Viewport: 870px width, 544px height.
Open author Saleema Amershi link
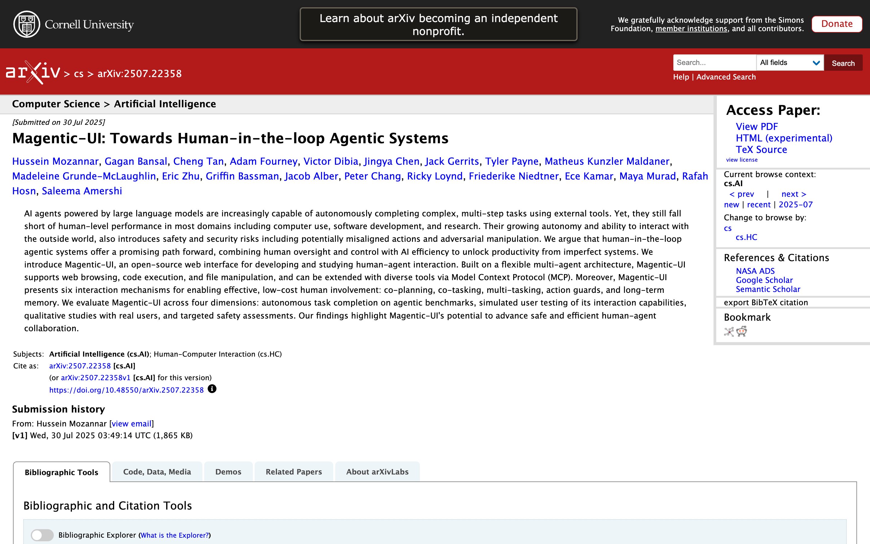click(82, 191)
